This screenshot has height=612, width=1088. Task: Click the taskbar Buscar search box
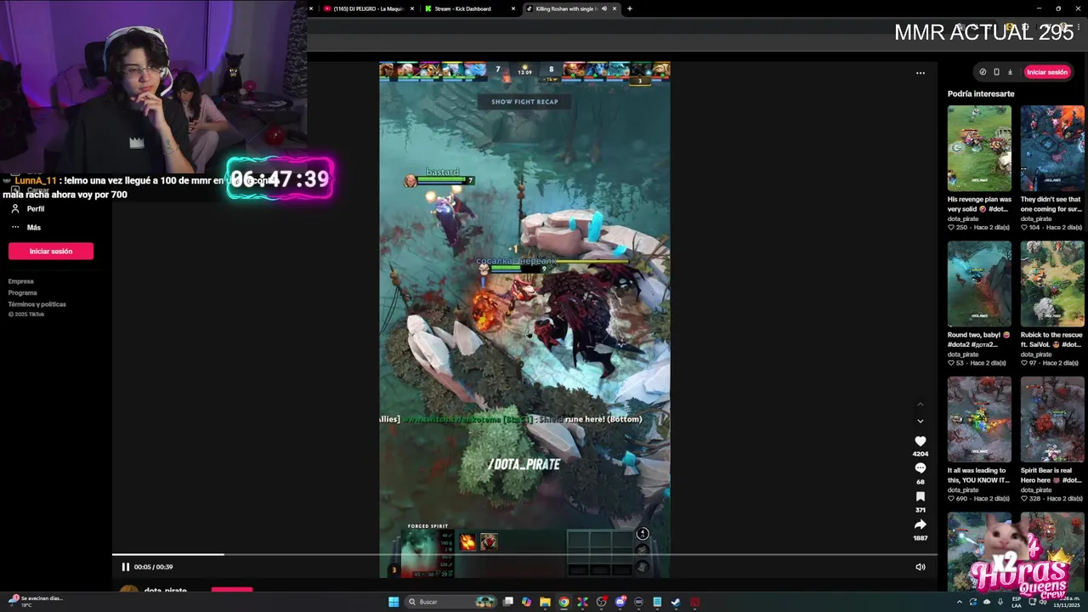click(450, 602)
